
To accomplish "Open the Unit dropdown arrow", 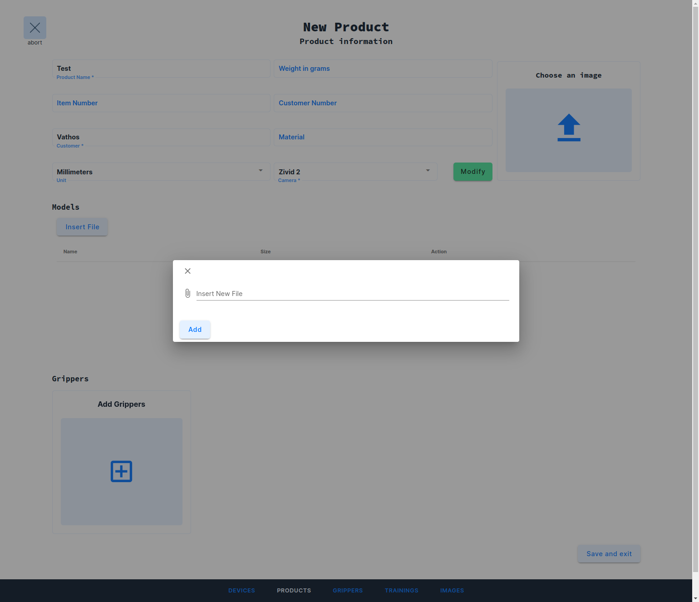I will pos(261,171).
